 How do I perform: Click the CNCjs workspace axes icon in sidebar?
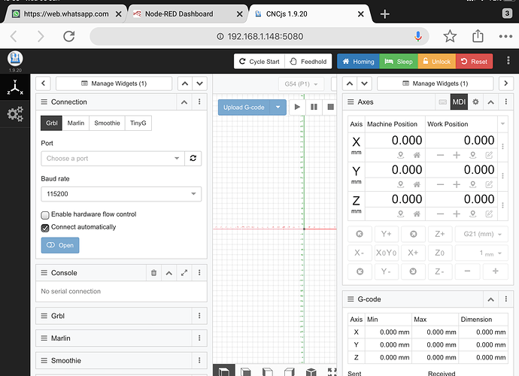15,87
